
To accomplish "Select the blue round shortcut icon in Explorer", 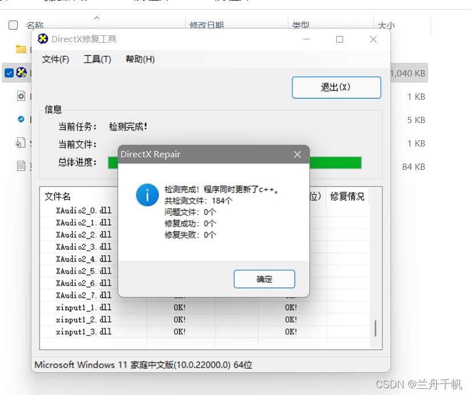I will click(x=21, y=119).
